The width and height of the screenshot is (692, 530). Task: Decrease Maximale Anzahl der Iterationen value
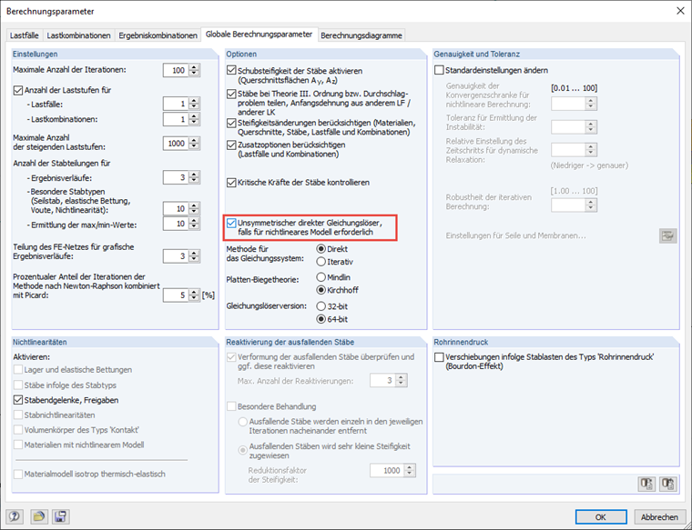point(195,74)
